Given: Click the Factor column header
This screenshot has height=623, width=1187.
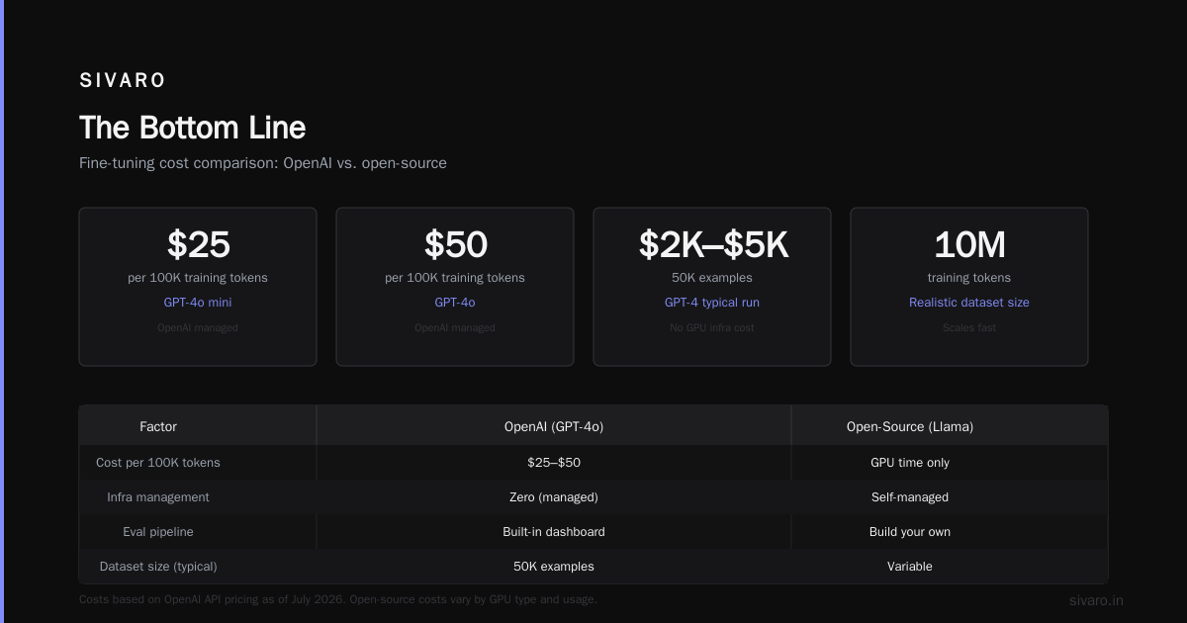Looking at the screenshot, I should 158,427.
